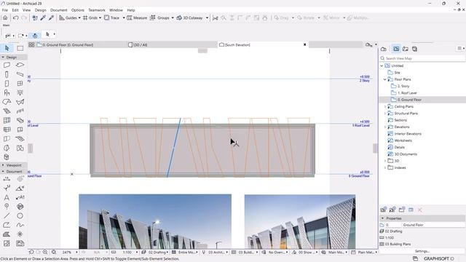466x262 pixels.
Task: Open Worksheets in navigator tree
Action: coord(403,140)
